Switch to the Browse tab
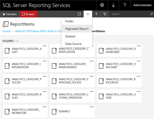 tap(28, 14)
